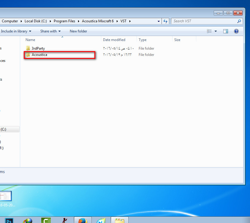Expand arrow after Local Disk (C:)
250x223 pixels.
tap(50, 21)
